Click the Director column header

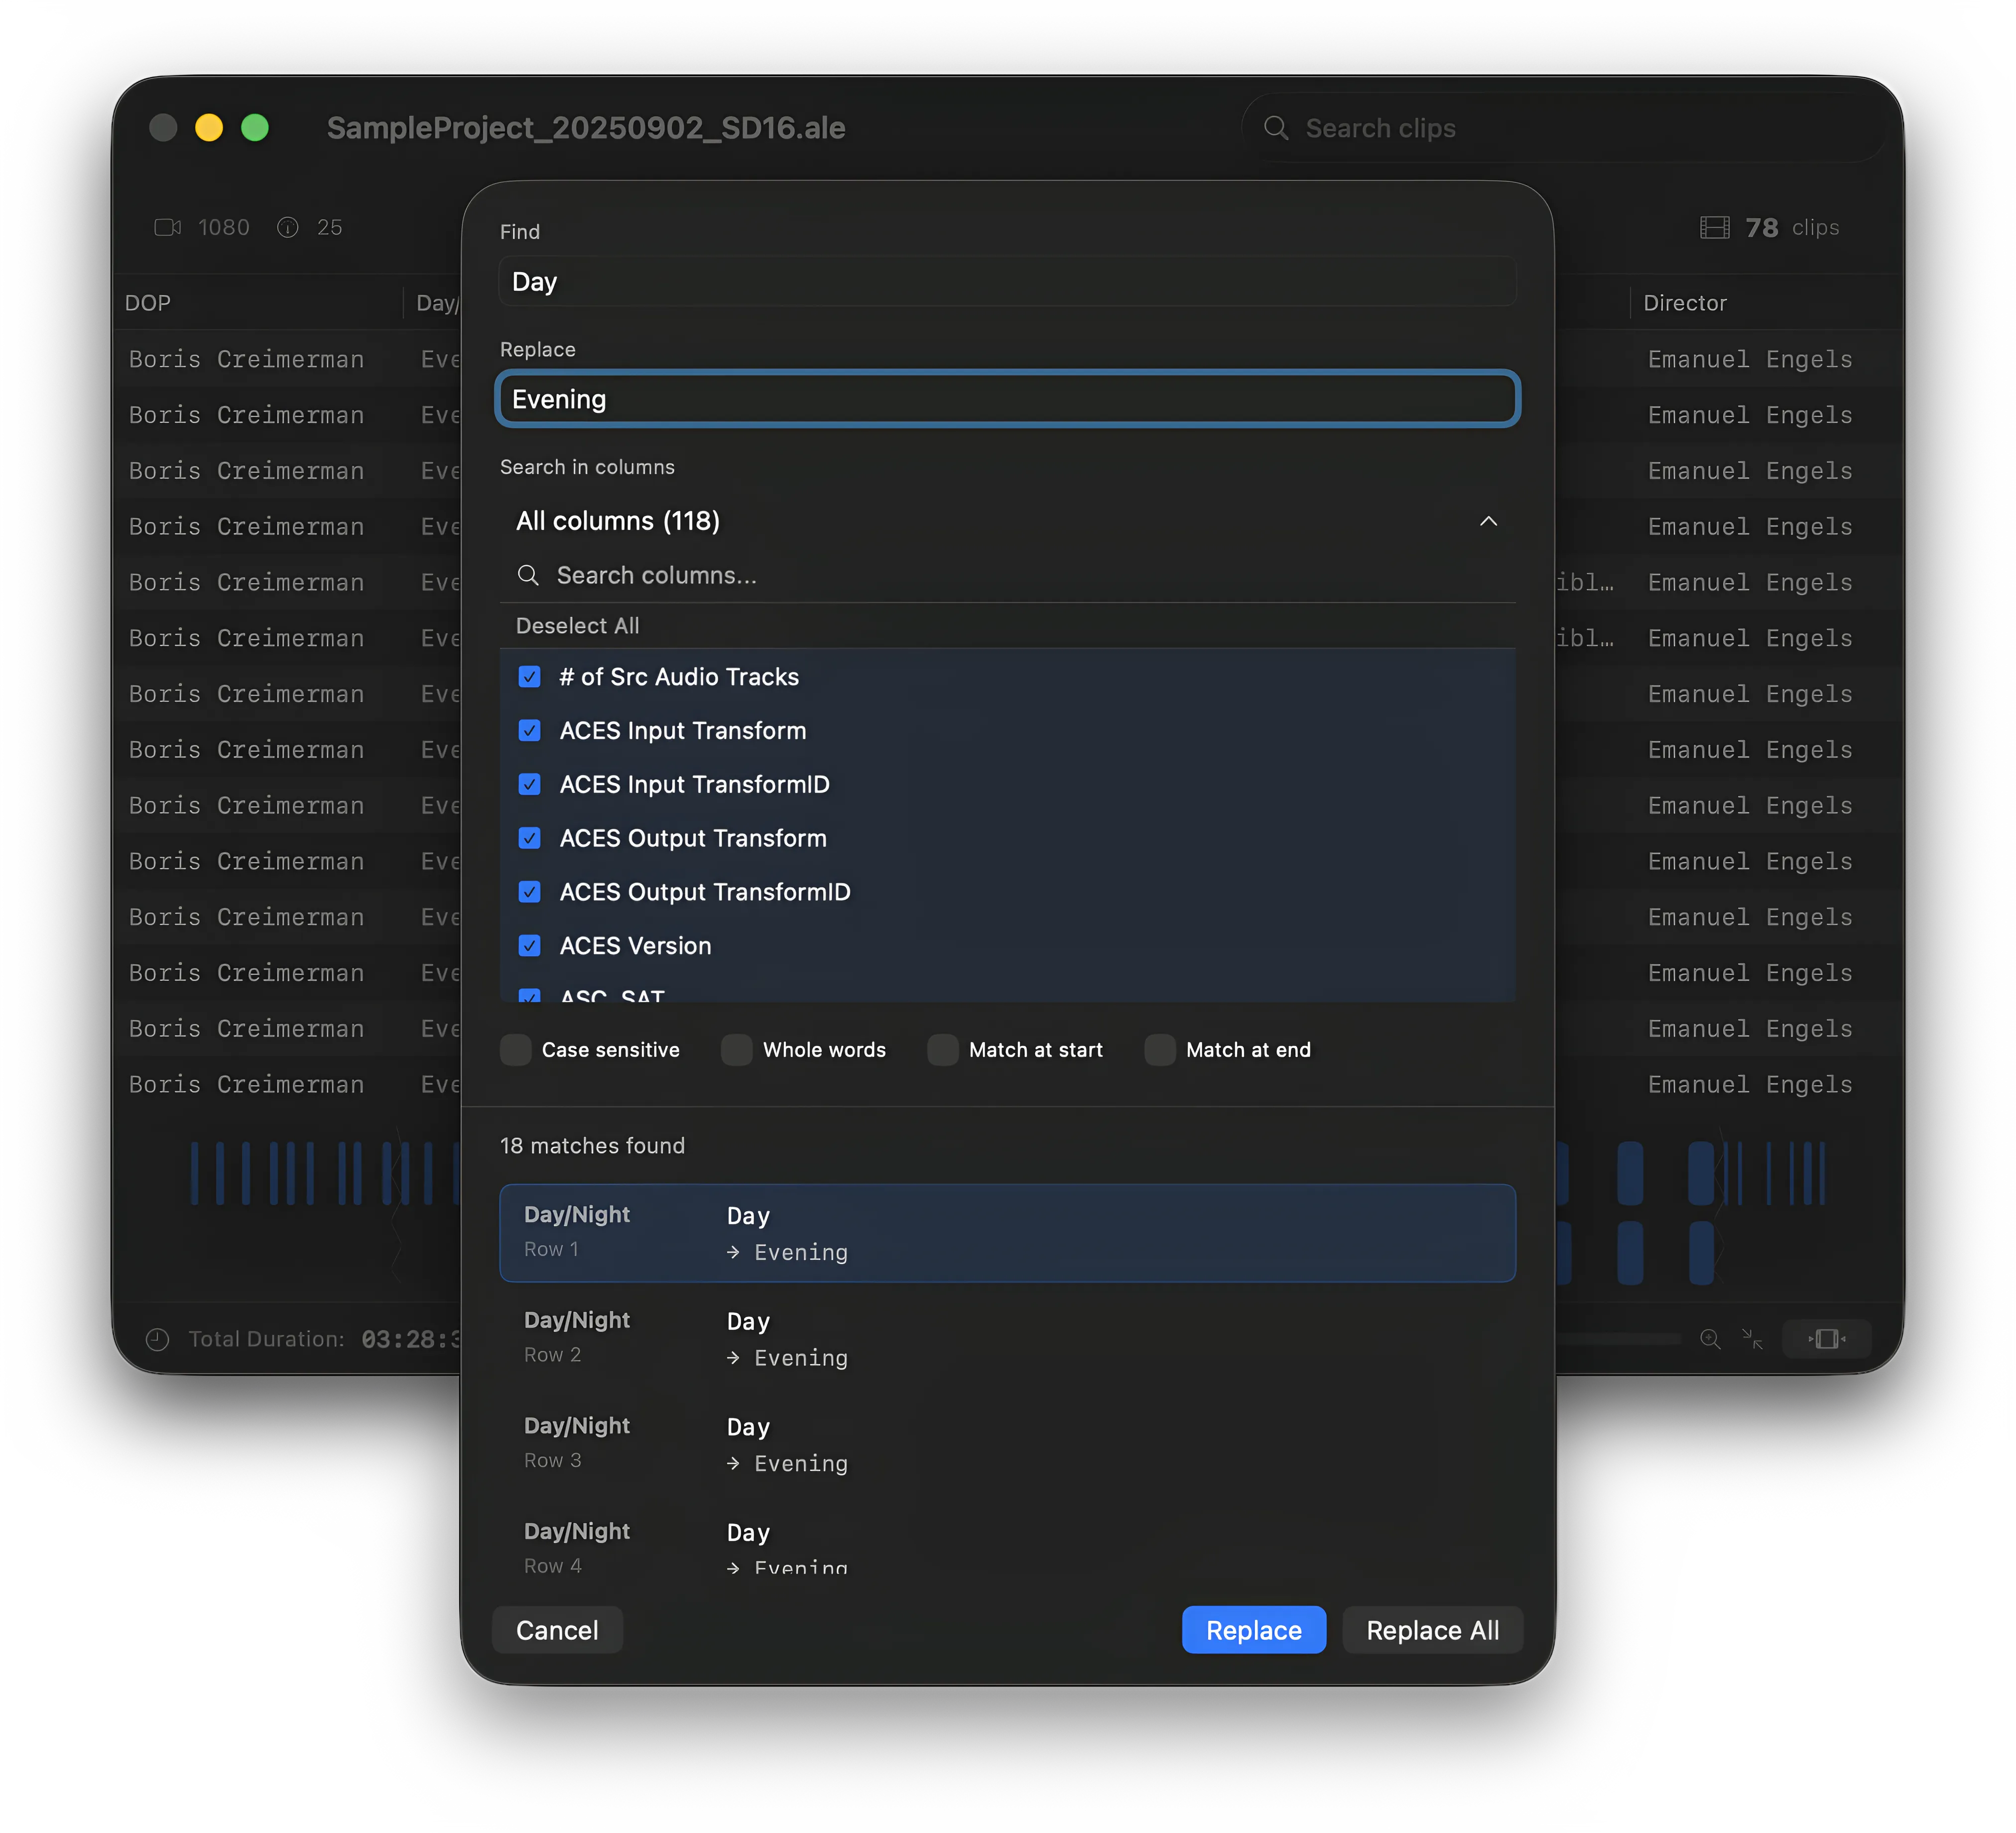point(1685,303)
